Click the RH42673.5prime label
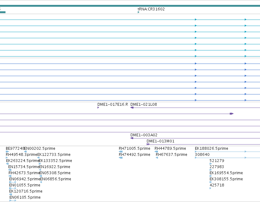The width and height of the screenshot is (260, 202). tap(24, 173)
